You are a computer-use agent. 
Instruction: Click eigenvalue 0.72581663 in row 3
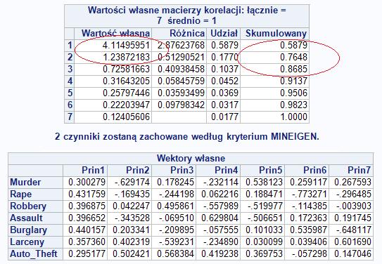[x=126, y=69]
